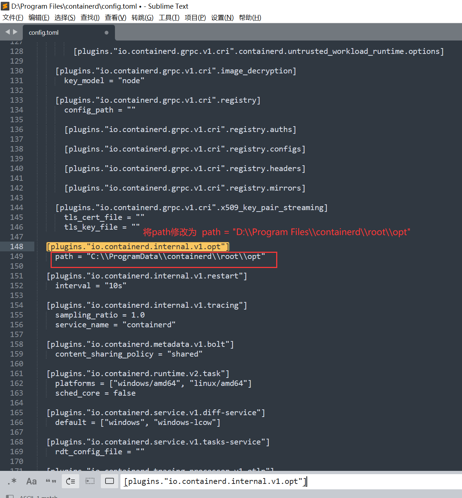This screenshot has height=498, width=462.
Task: Open the 查找(I) menu
Action: [90, 17]
